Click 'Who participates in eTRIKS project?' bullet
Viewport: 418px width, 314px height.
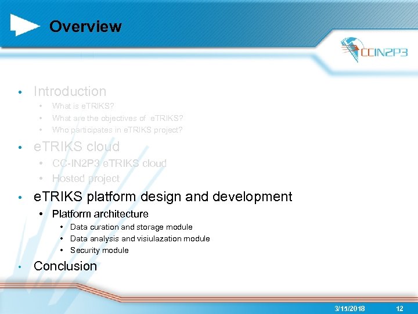click(x=117, y=130)
